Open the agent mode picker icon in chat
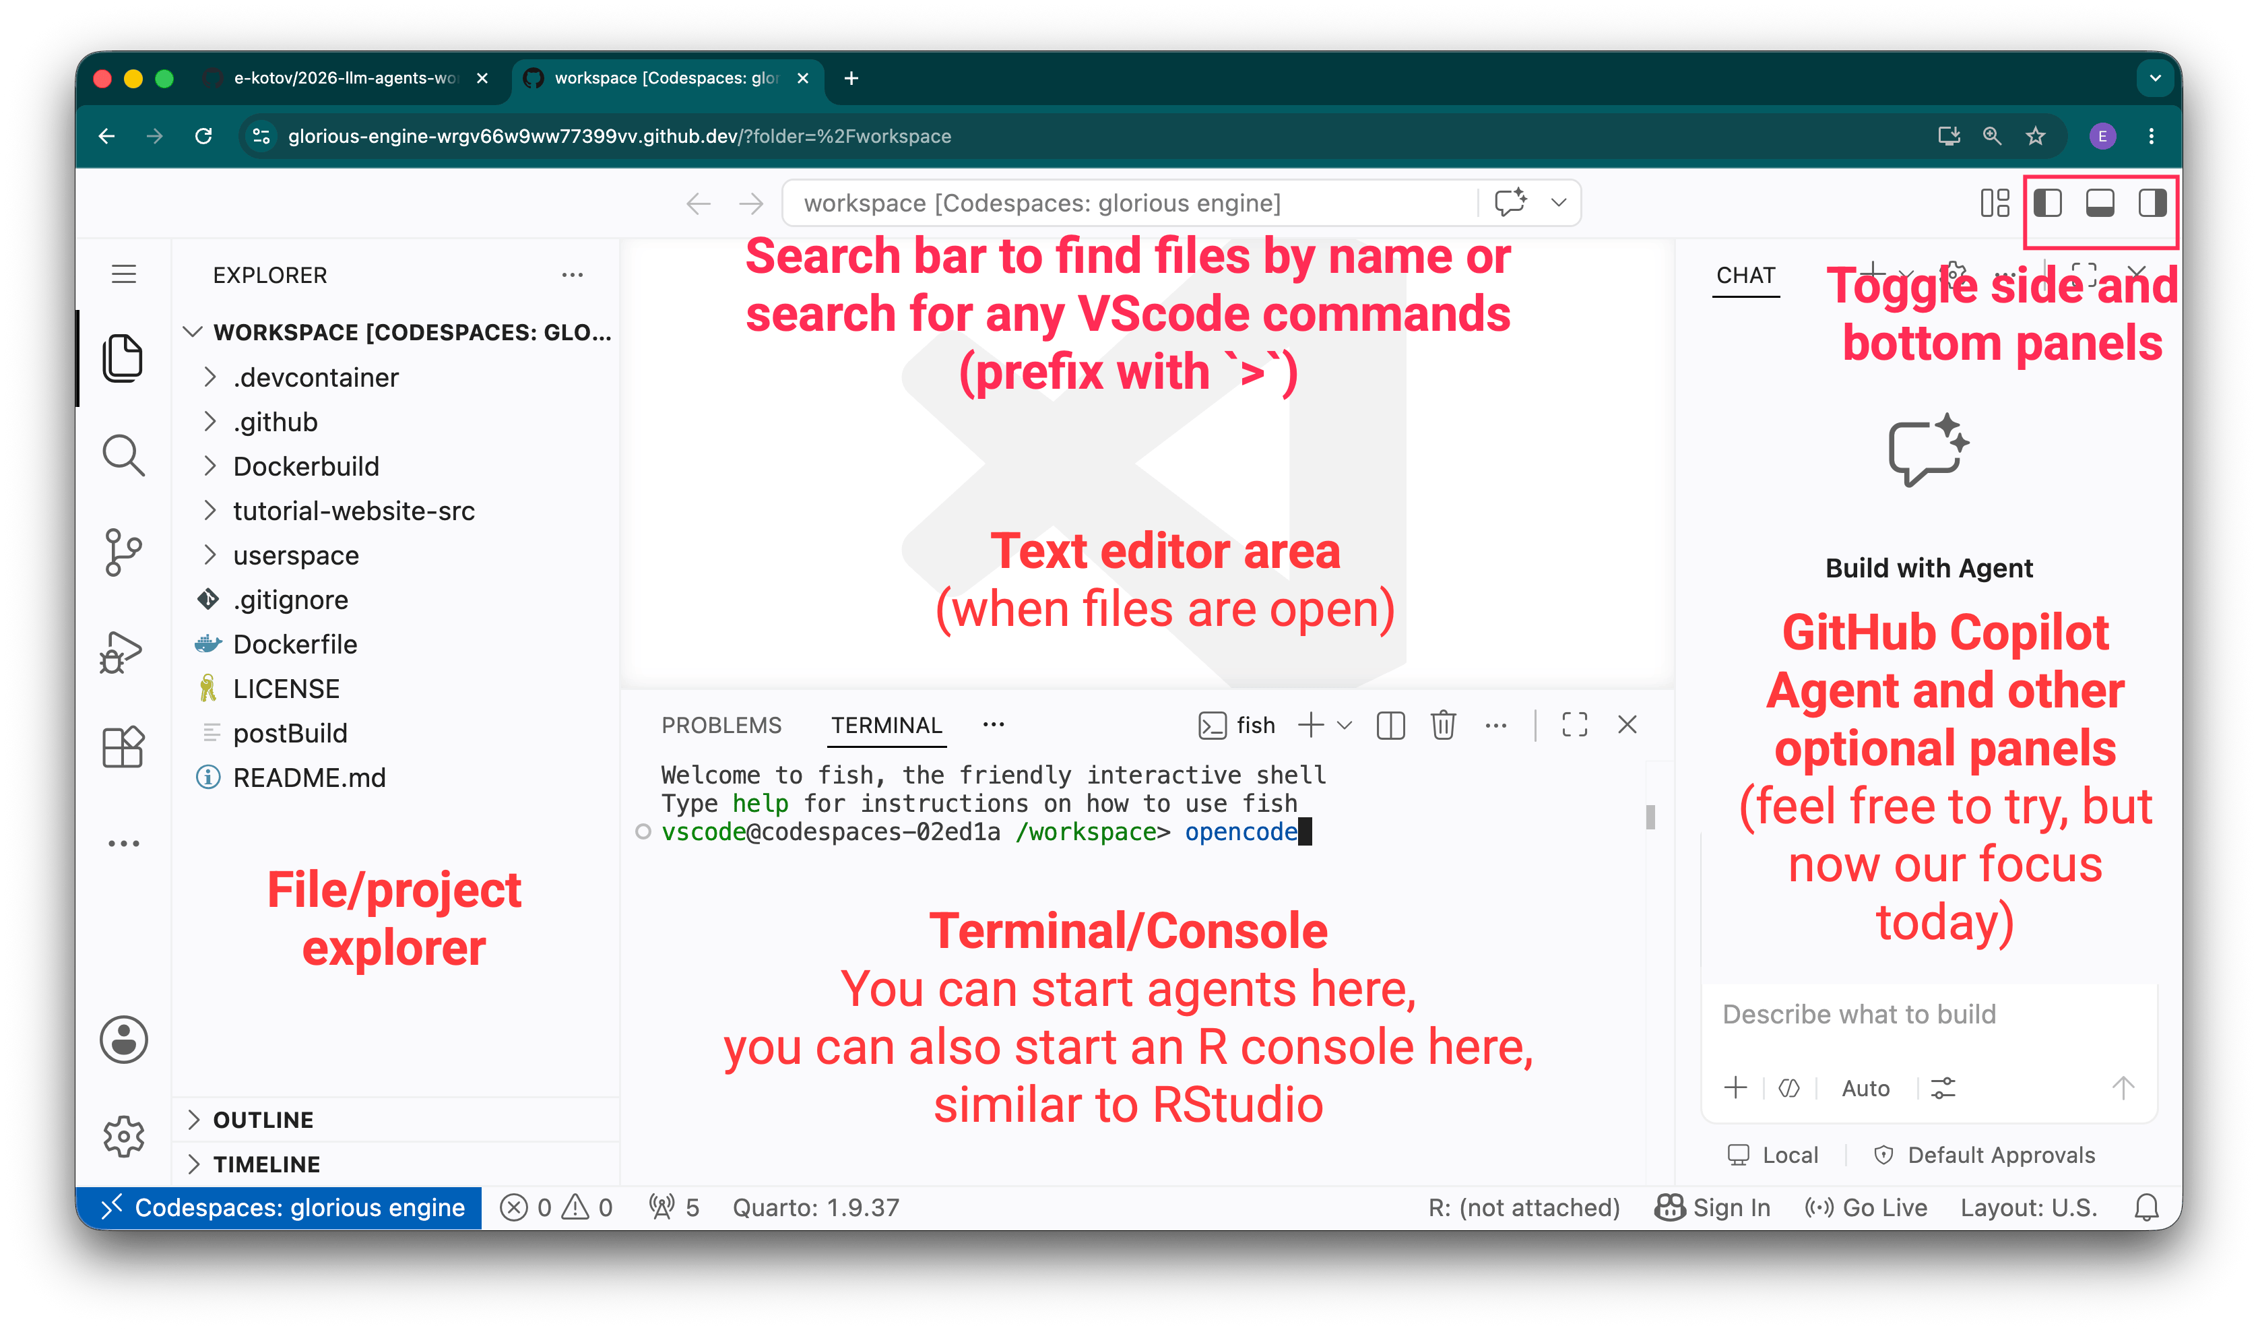2258x1330 pixels. point(1788,1088)
